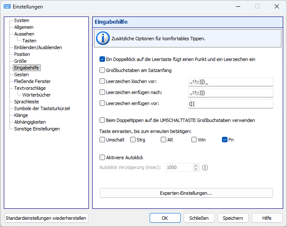This screenshot has width=287, height=227.
Task: Click 'Taste einrasten, bis zum erneuten betätigen' label
Action: point(145,131)
